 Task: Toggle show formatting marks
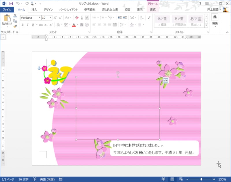[x=149, y=18]
